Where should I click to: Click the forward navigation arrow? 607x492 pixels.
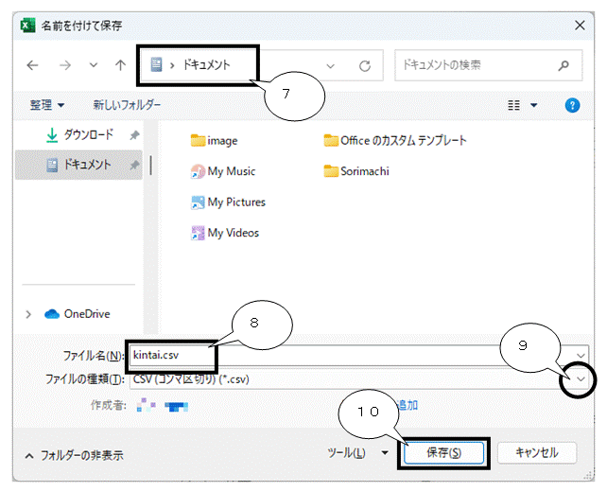(x=64, y=65)
